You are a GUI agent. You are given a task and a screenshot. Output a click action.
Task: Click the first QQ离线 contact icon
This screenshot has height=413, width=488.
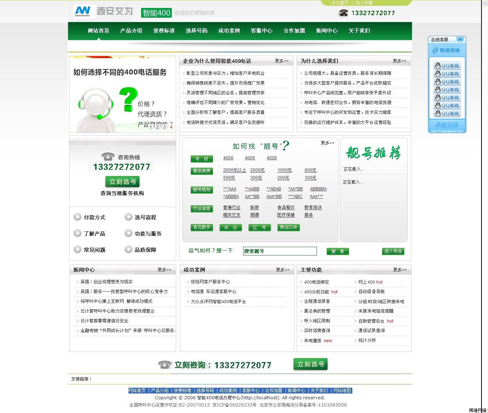tap(447, 66)
